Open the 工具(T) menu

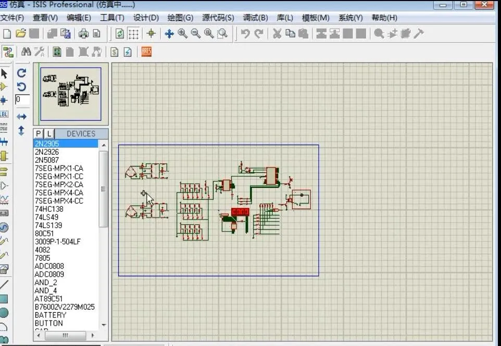[112, 18]
